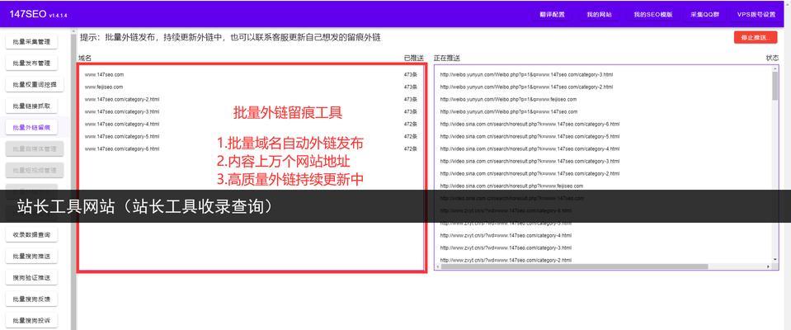The width and height of the screenshot is (791, 330).
Task: Click weibo.yunyun.com URL ending category-2.html
Action: (x=526, y=87)
